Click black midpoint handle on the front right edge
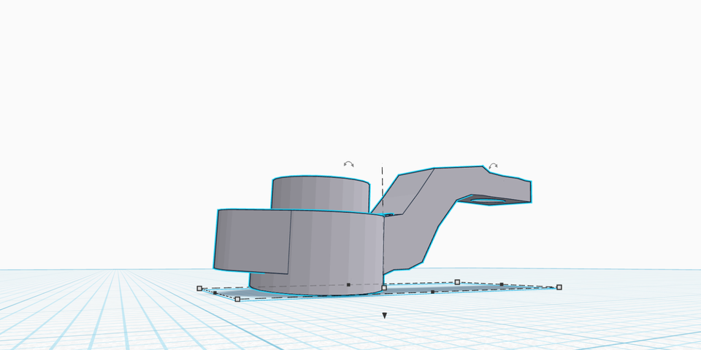The width and height of the screenshot is (701, 350). click(x=432, y=292)
